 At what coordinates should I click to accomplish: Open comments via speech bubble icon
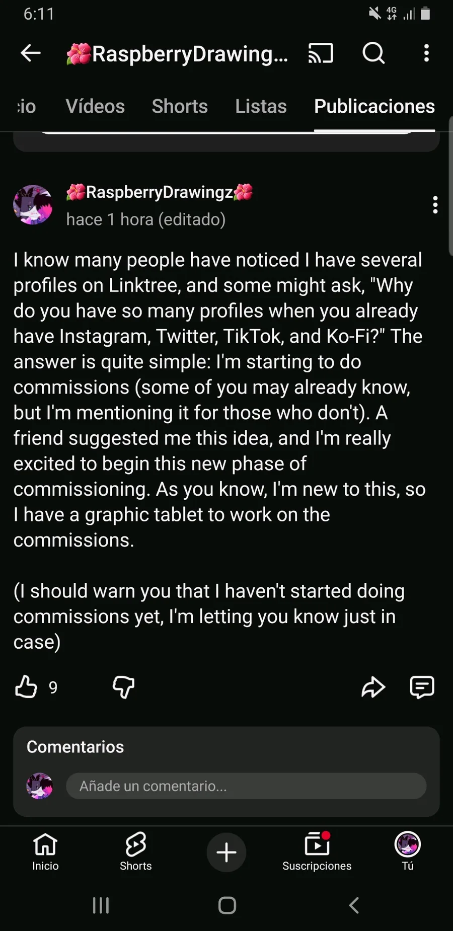422,687
